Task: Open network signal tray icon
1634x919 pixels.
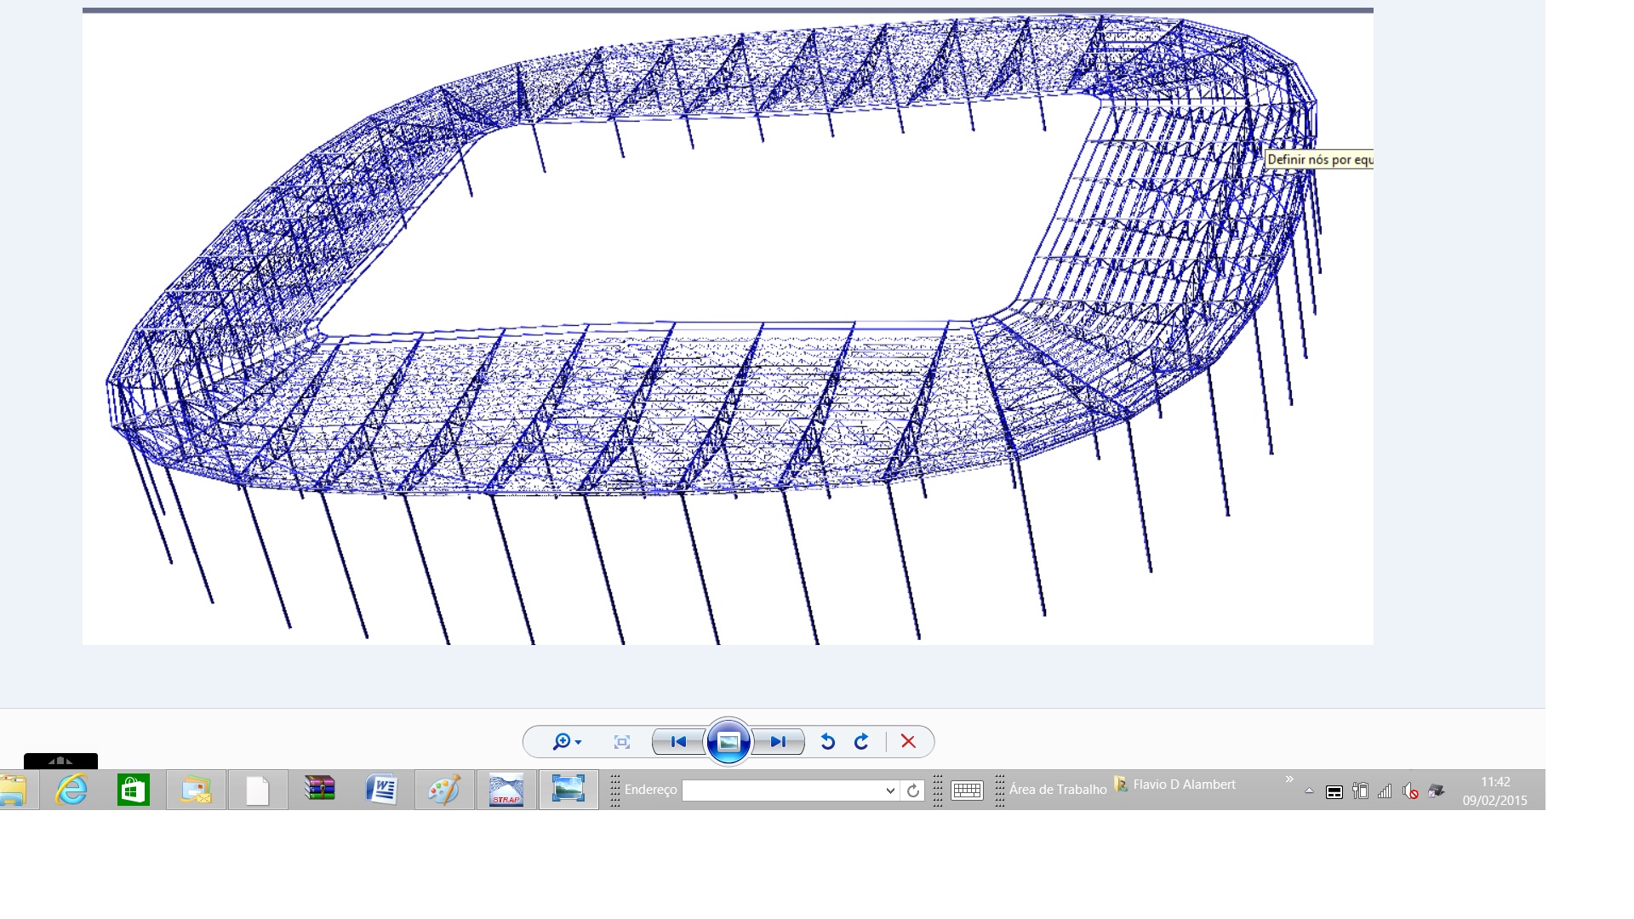Action: pyautogui.click(x=1385, y=791)
